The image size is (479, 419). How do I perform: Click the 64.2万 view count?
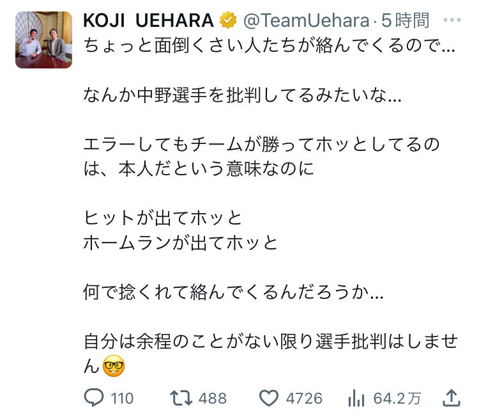[397, 399]
